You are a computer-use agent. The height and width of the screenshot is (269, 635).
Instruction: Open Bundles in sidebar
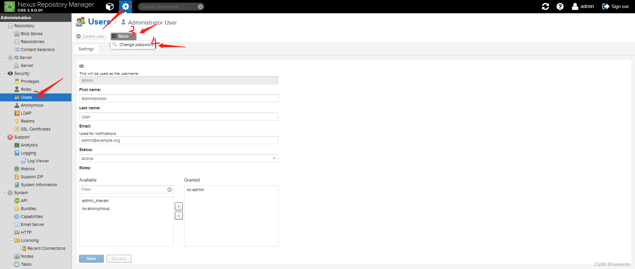point(29,209)
